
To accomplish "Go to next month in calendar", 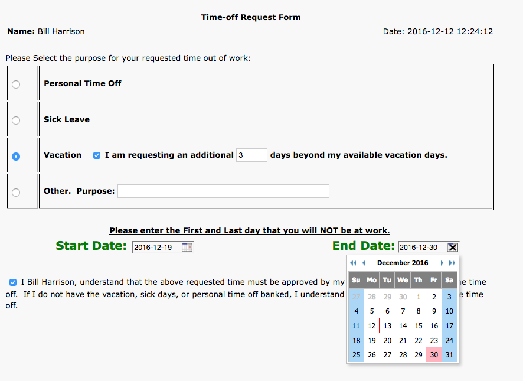I will (442, 263).
